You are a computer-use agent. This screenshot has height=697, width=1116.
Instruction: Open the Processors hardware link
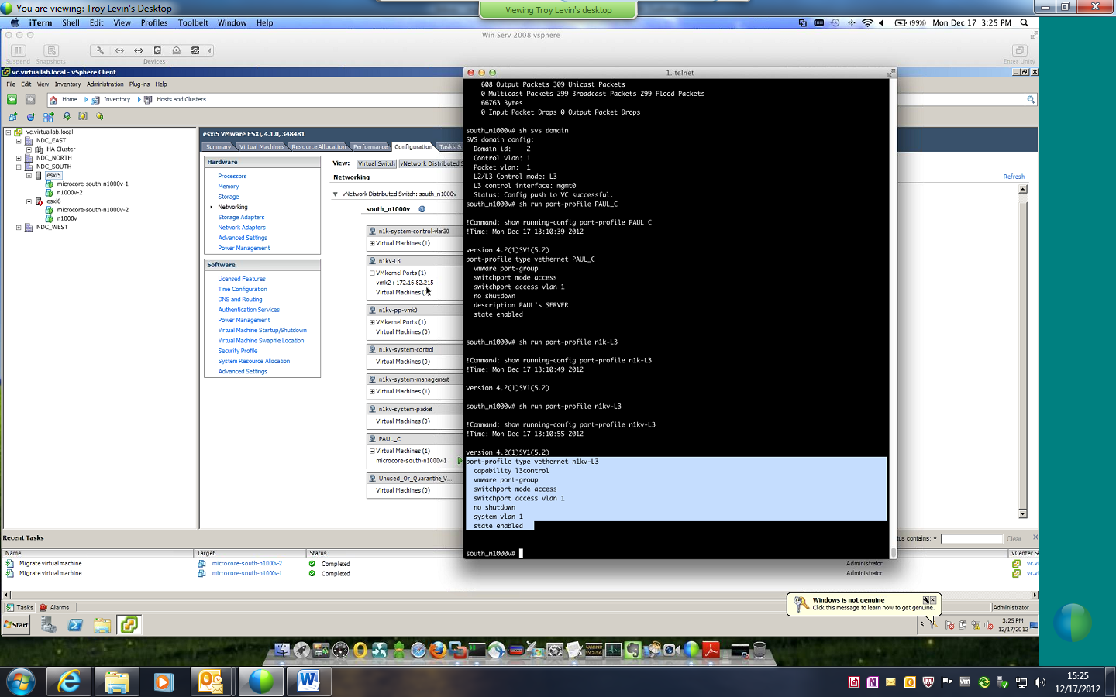point(232,177)
